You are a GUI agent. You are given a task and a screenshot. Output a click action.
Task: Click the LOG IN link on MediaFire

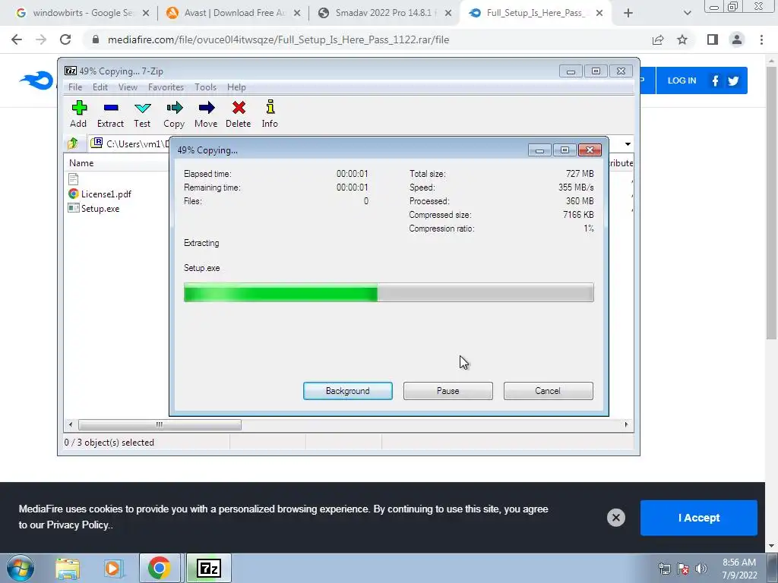click(682, 80)
